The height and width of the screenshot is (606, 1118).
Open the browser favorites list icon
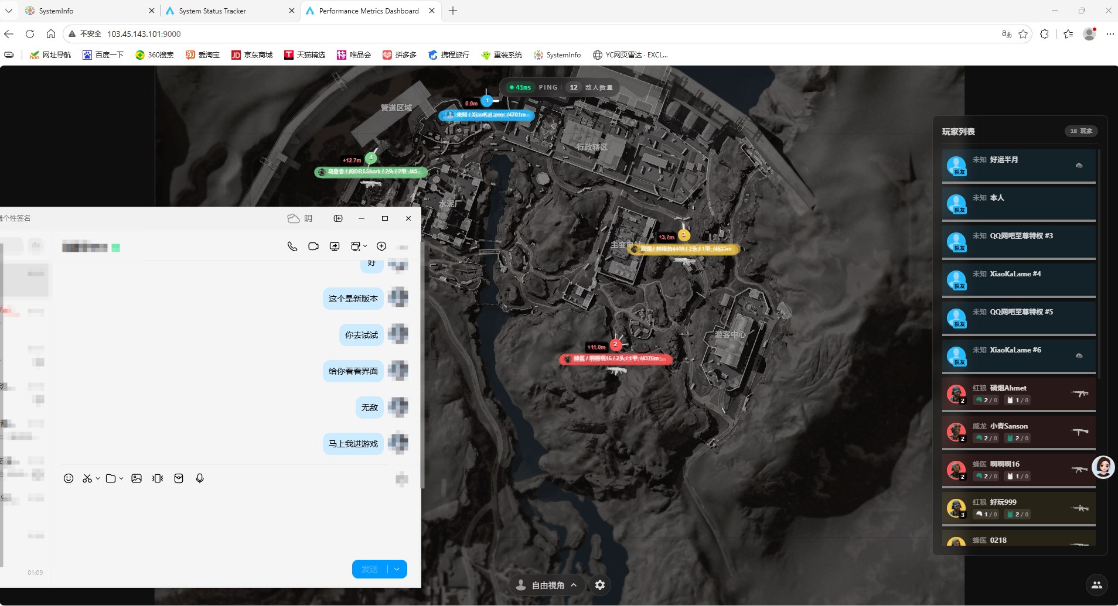[x=1068, y=34]
